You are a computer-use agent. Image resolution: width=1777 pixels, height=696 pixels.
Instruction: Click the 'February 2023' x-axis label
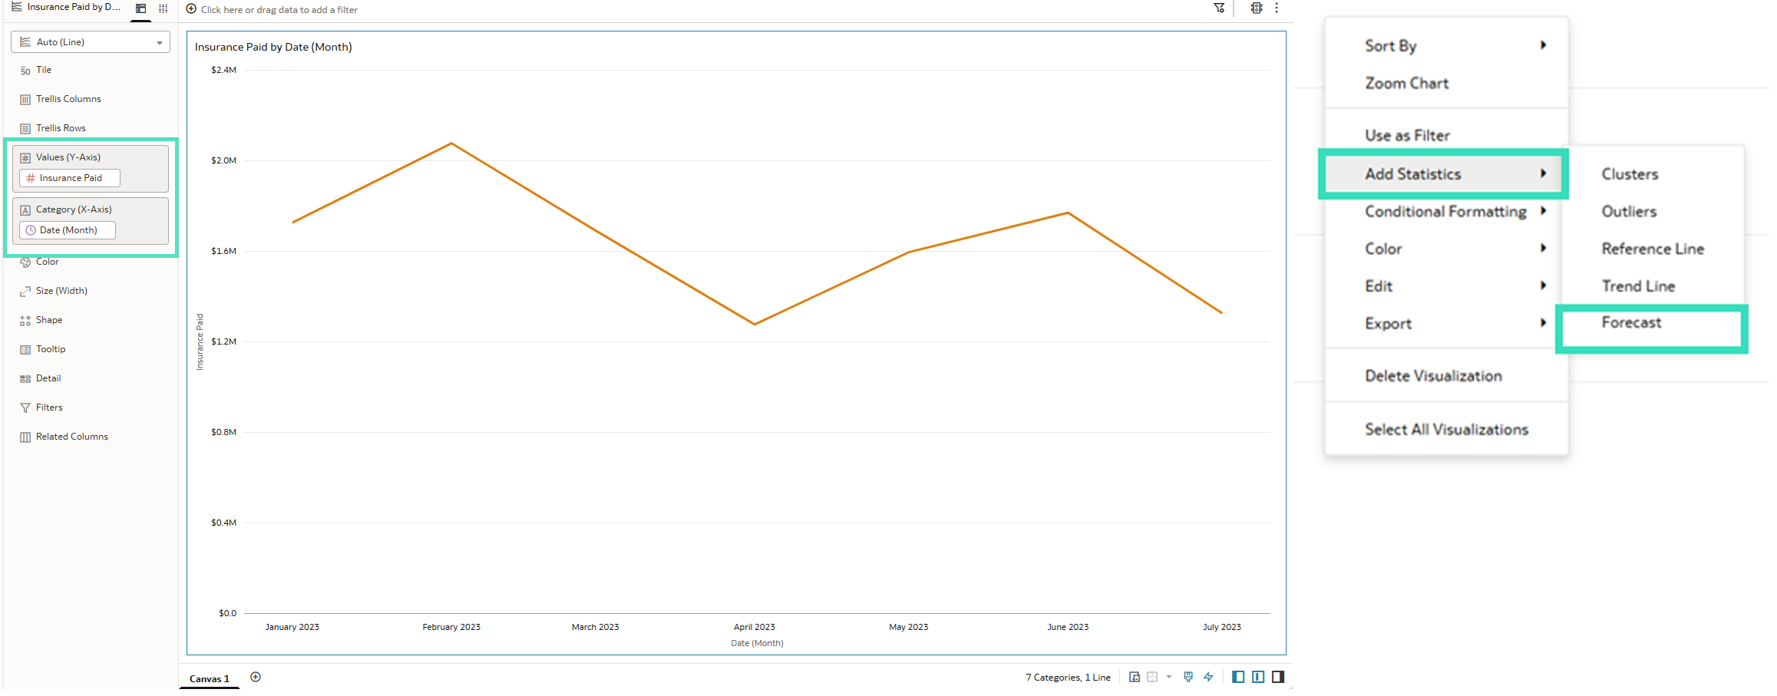pyautogui.click(x=451, y=628)
